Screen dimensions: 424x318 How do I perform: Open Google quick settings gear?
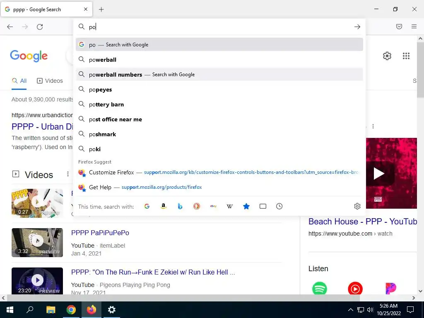(x=387, y=56)
